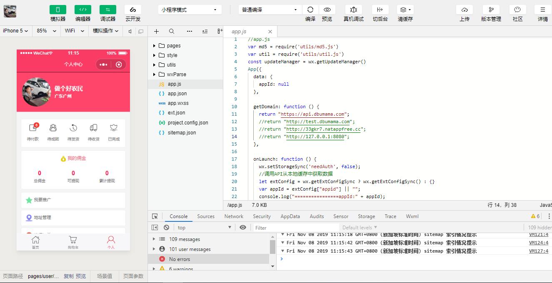Toggle the Simulator panel button

58,10
